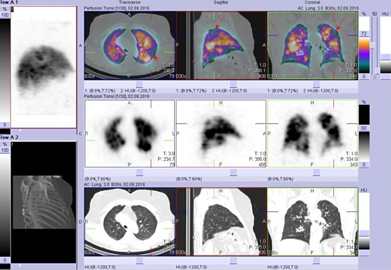Click the CT-only Coronal lung image
391x270 pixels.
pos(313,221)
